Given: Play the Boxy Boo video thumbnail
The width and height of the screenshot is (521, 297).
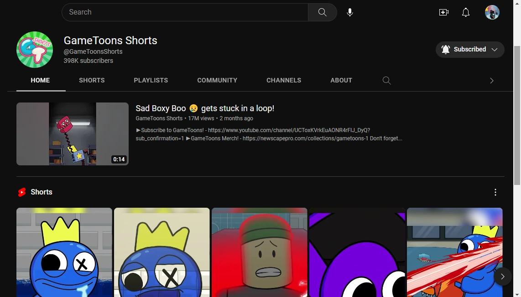Looking at the screenshot, I should (x=72, y=133).
